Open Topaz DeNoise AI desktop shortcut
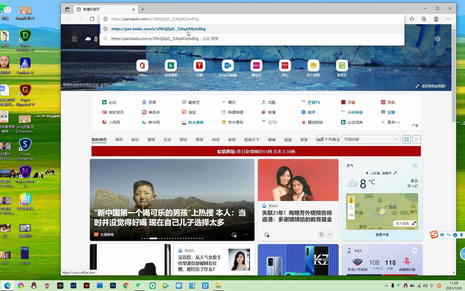The width and height of the screenshot is (465, 291). click(x=25, y=41)
